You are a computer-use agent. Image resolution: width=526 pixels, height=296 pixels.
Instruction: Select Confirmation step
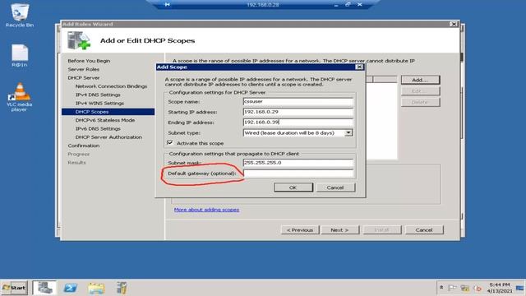(x=84, y=146)
